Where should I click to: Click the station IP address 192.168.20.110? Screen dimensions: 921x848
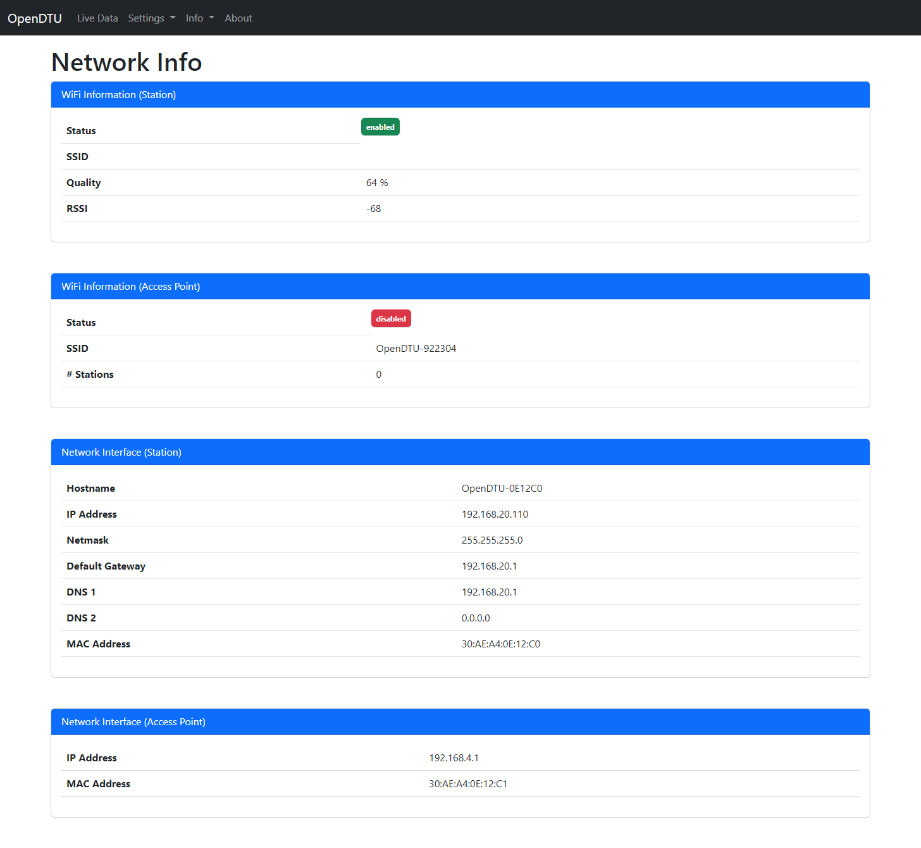[495, 514]
